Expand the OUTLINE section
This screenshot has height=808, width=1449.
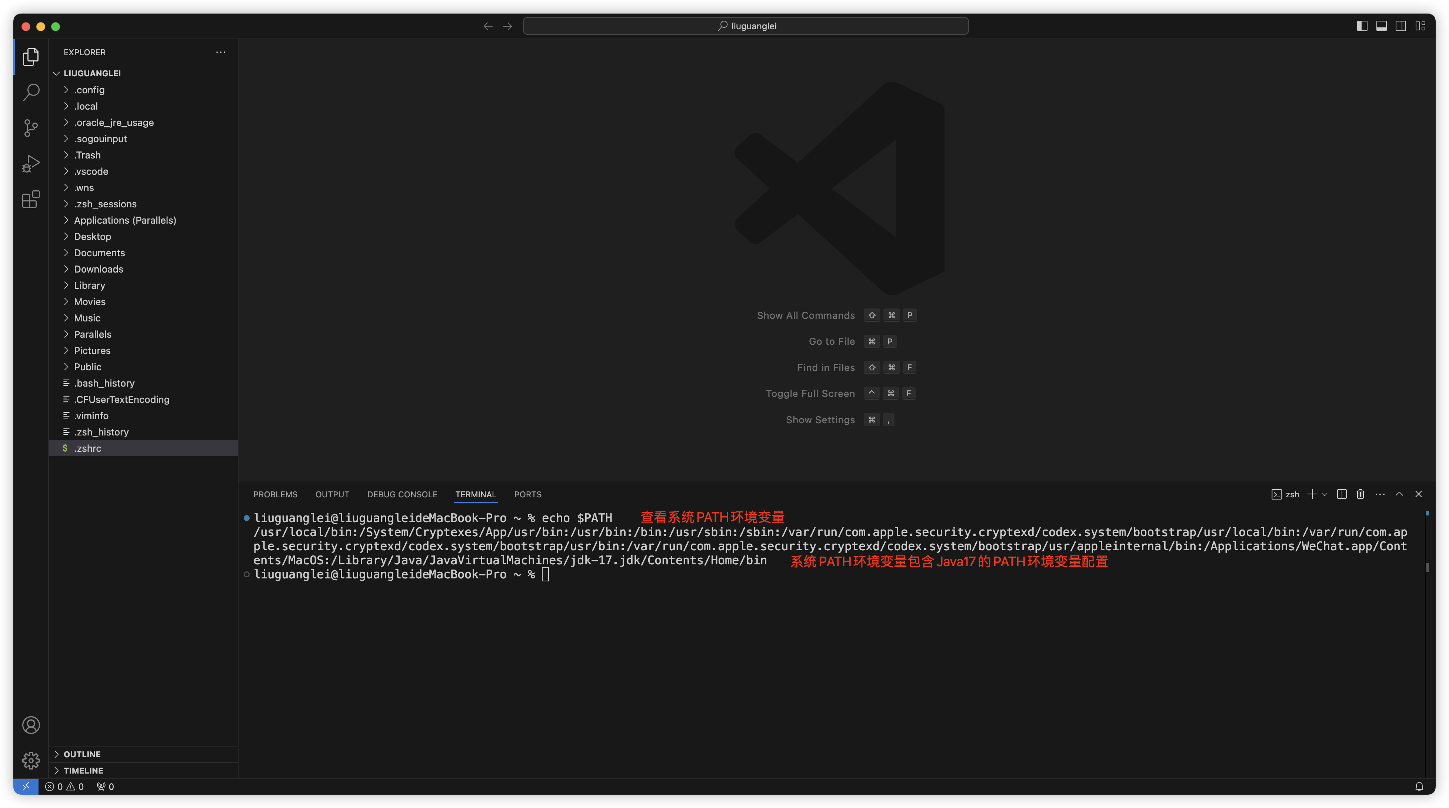82,754
